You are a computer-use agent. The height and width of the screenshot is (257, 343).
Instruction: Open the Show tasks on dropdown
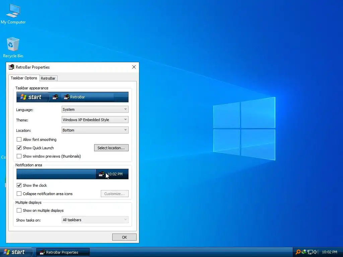point(95,220)
